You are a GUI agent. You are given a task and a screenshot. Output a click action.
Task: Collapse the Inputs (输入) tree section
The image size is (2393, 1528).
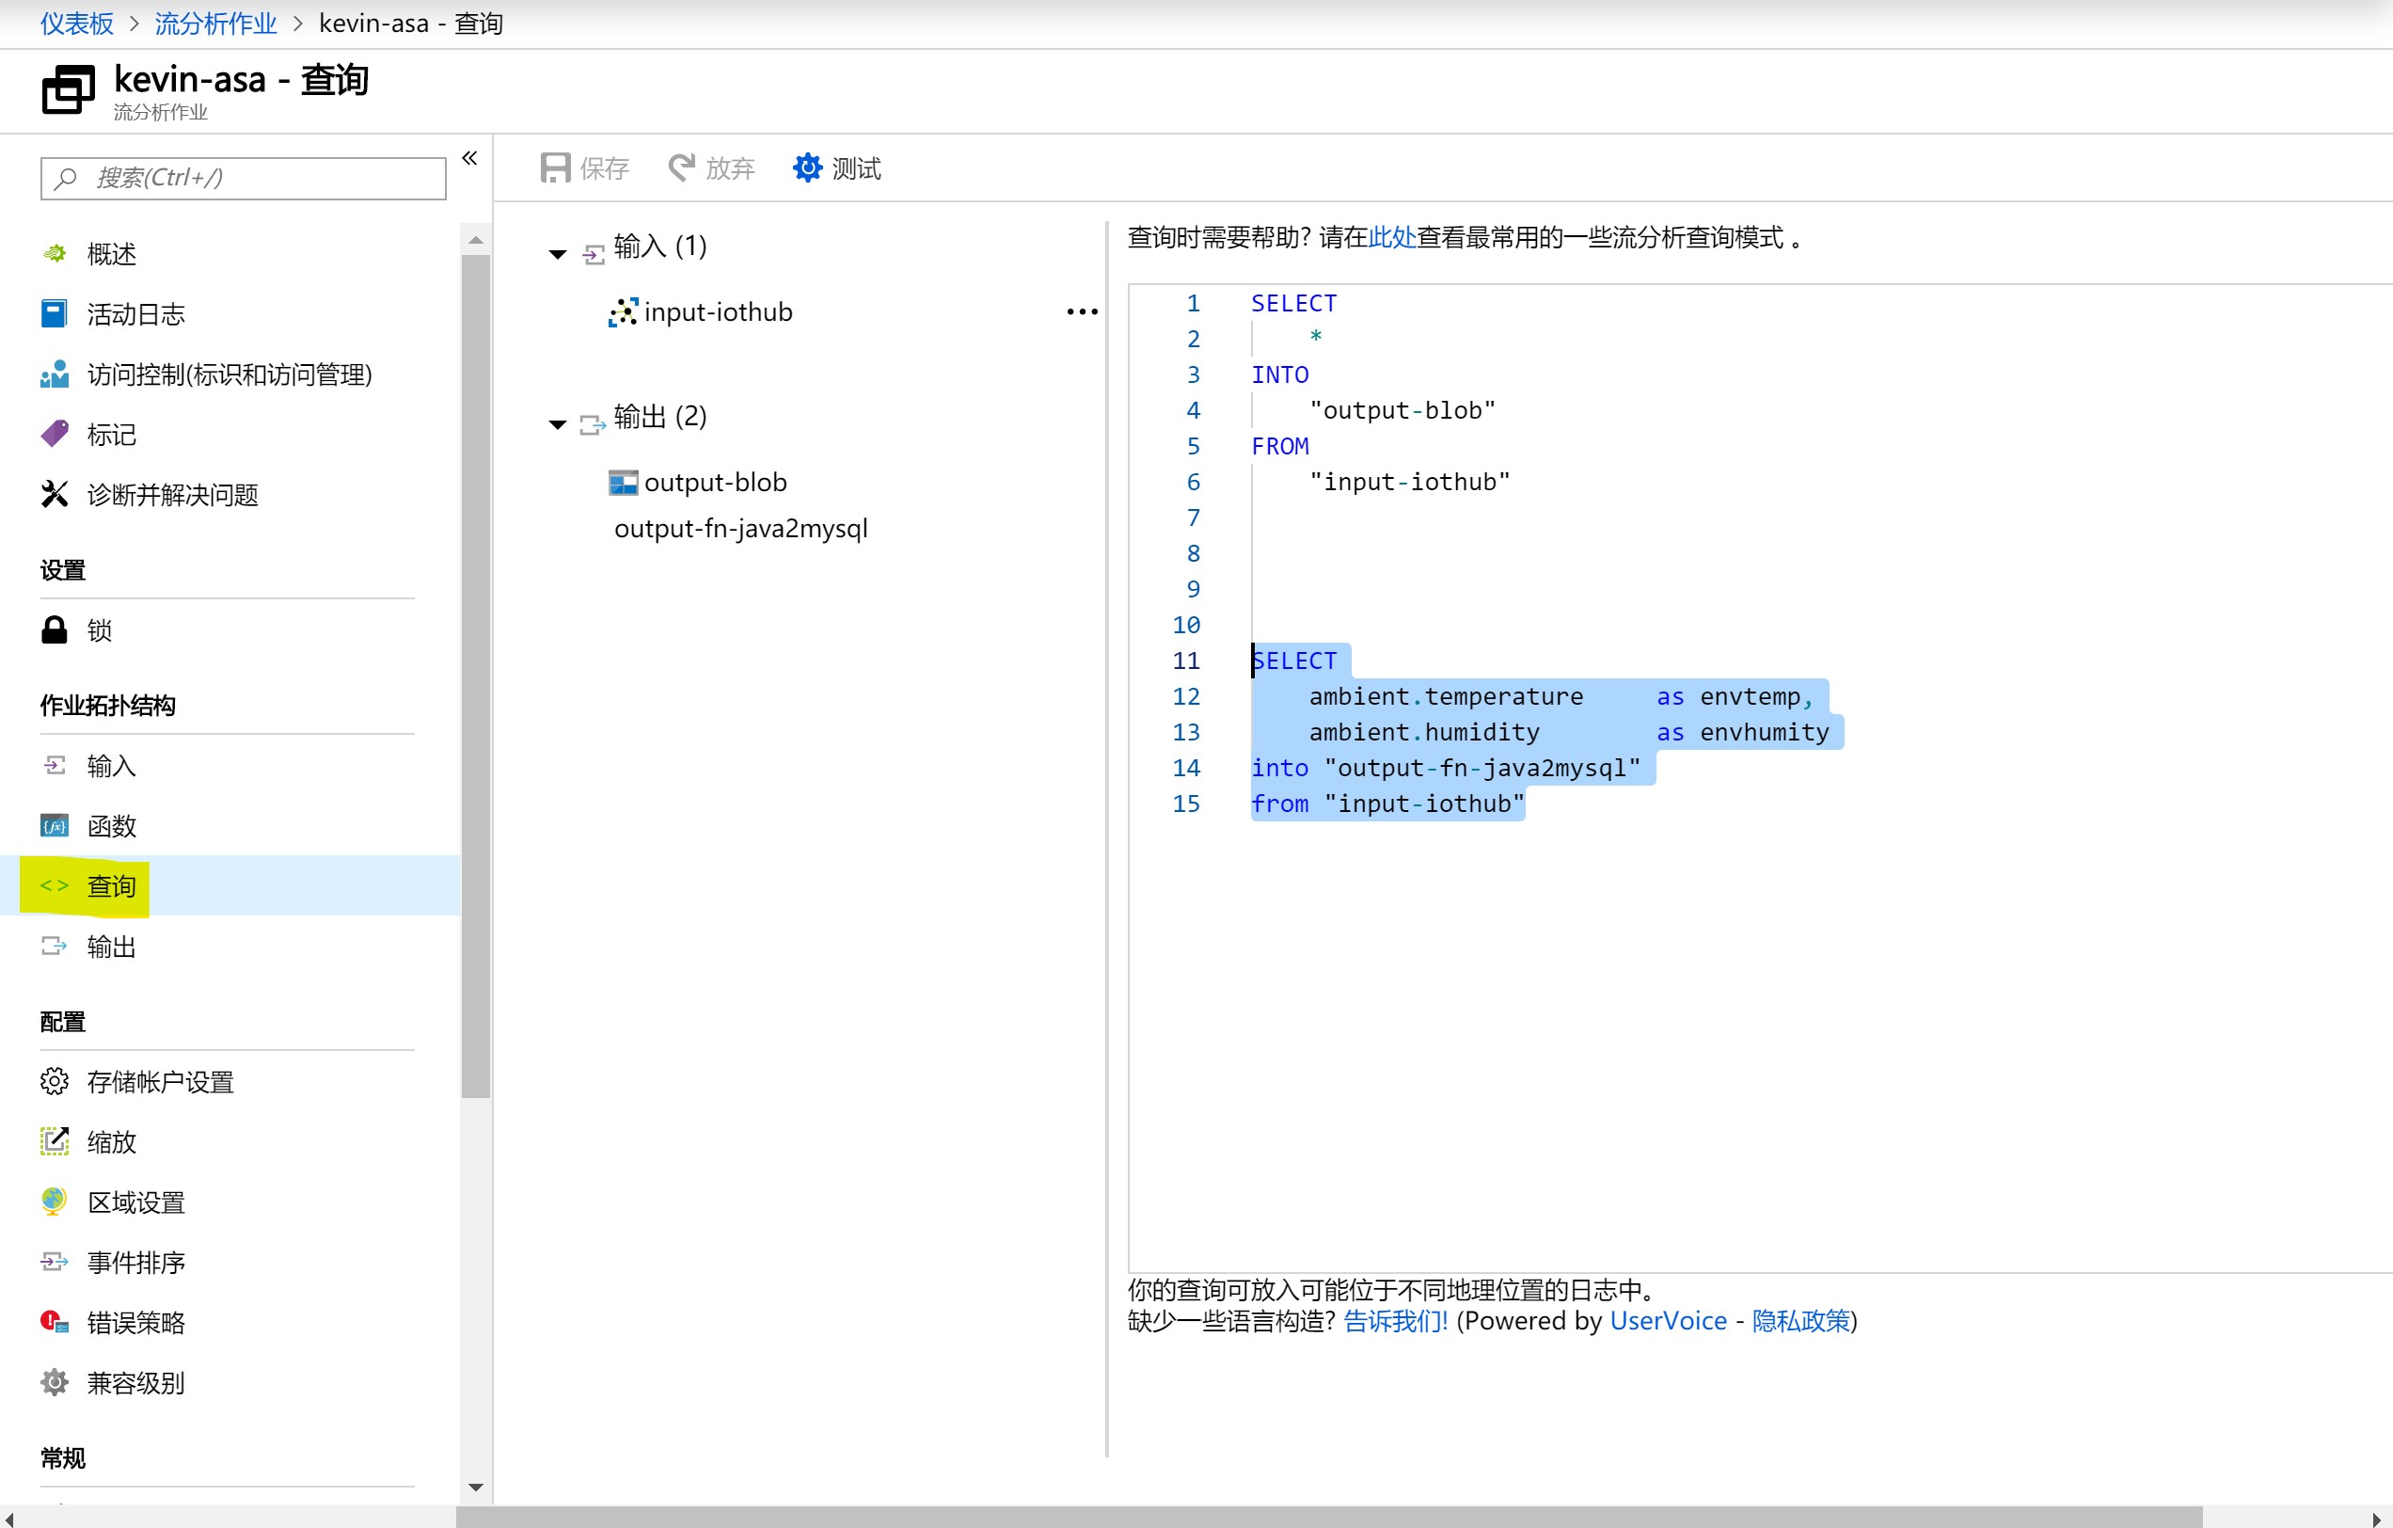[x=559, y=254]
